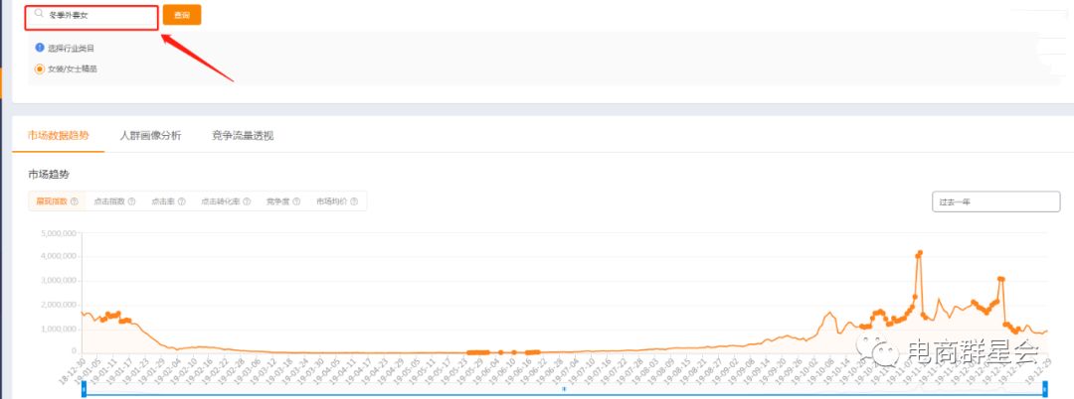Click the left handle of chart range slider

click(84, 391)
